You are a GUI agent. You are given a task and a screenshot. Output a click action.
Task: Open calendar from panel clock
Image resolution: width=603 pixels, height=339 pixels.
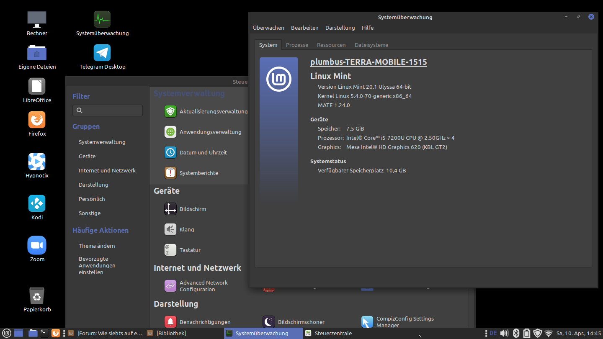tap(578, 333)
